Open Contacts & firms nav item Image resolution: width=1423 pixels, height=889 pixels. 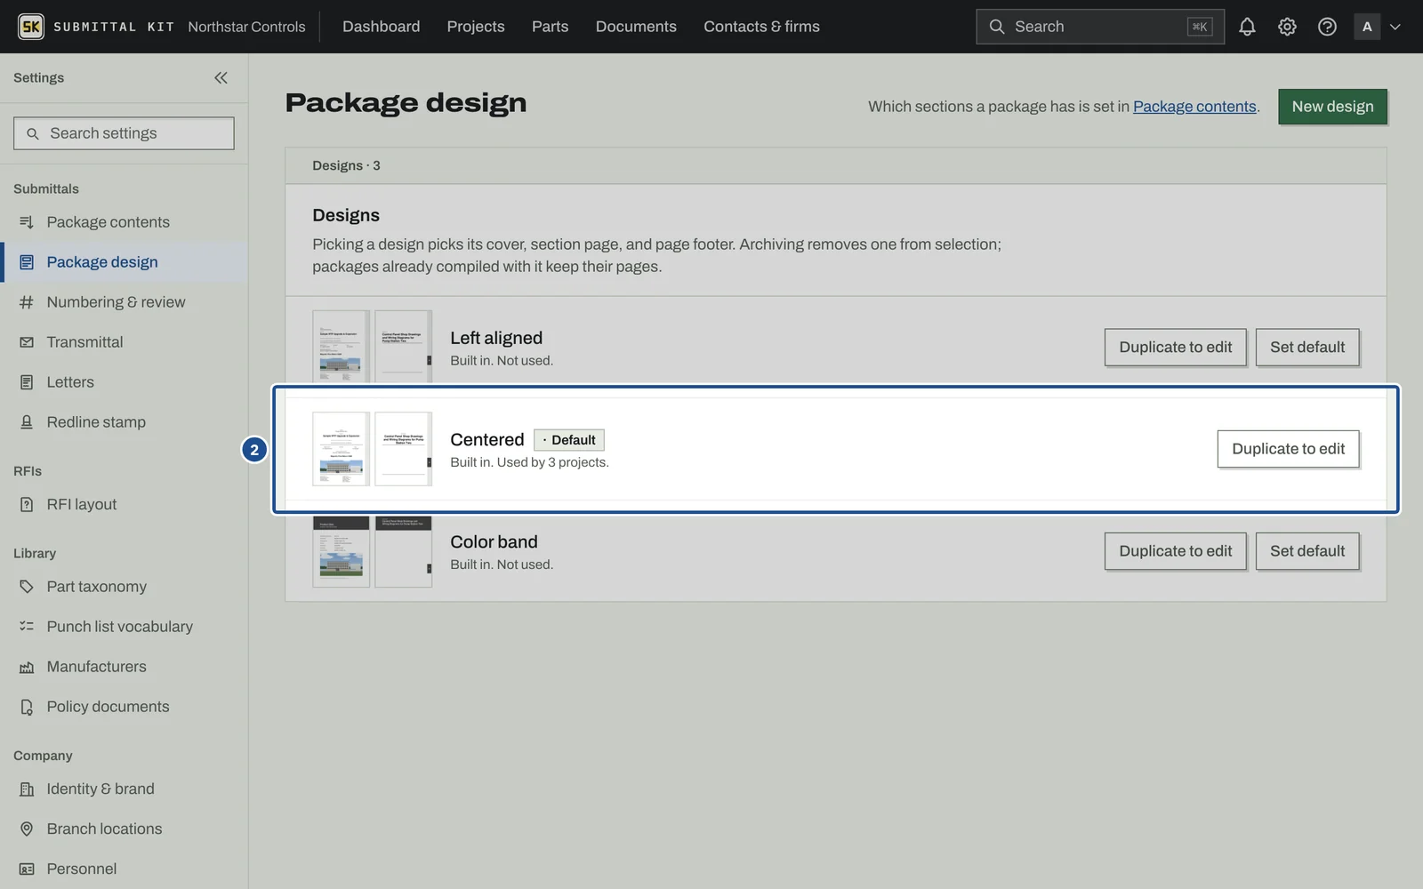[761, 27]
